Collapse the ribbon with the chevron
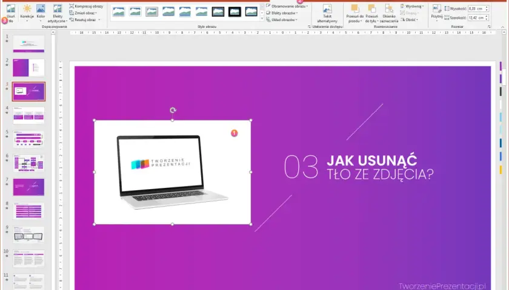 click(503, 27)
